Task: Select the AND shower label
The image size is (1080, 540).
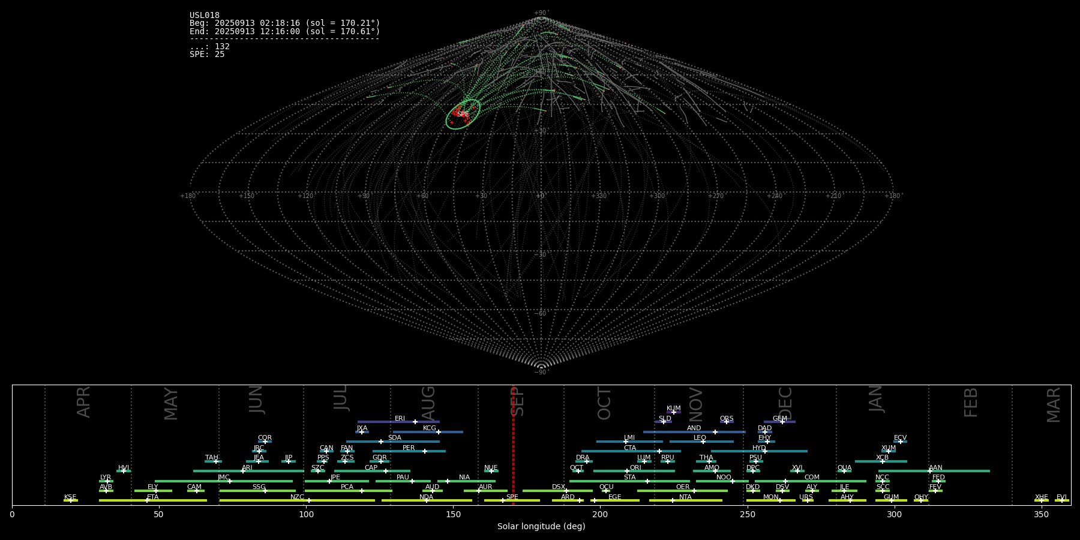Action: 694,428
